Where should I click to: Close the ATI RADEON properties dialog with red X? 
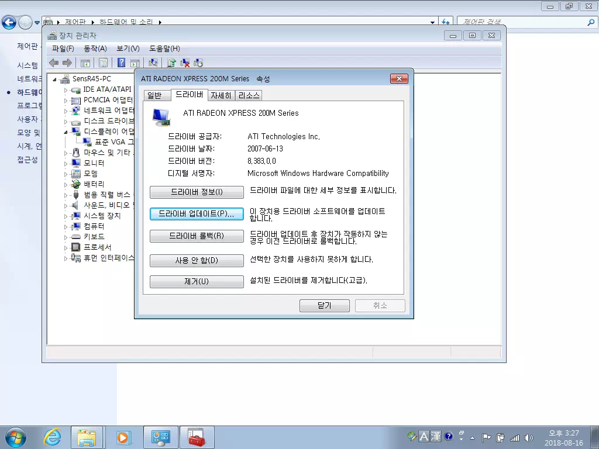[x=399, y=79]
